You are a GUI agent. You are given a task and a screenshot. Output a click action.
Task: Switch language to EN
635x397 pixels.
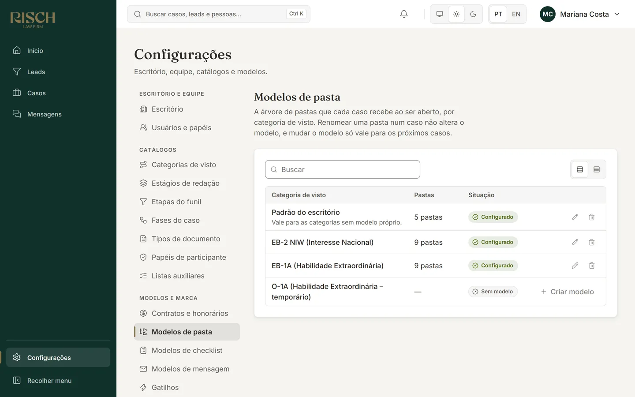(516, 14)
